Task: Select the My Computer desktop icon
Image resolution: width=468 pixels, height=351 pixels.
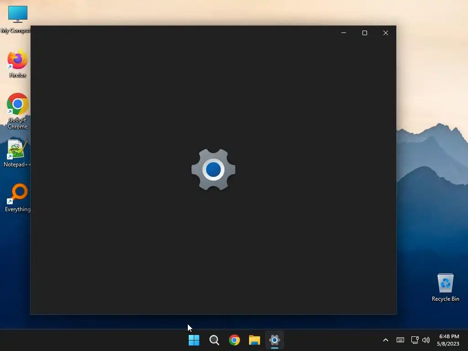Action: tap(17, 19)
